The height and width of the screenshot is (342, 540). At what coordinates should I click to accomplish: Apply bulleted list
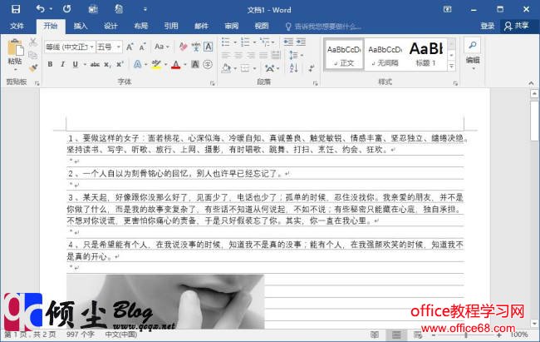coord(226,42)
